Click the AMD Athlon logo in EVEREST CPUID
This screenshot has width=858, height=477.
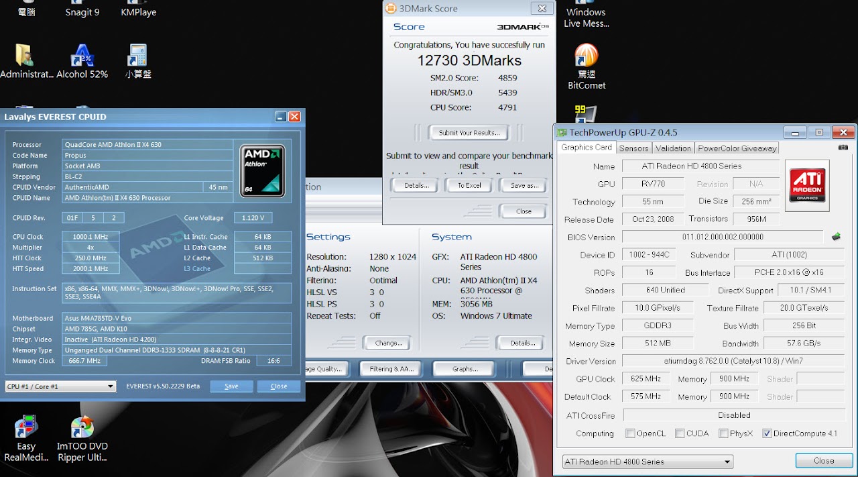pos(263,170)
